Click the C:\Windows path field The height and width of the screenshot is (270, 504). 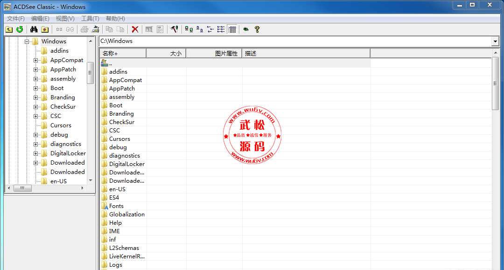[295, 41]
